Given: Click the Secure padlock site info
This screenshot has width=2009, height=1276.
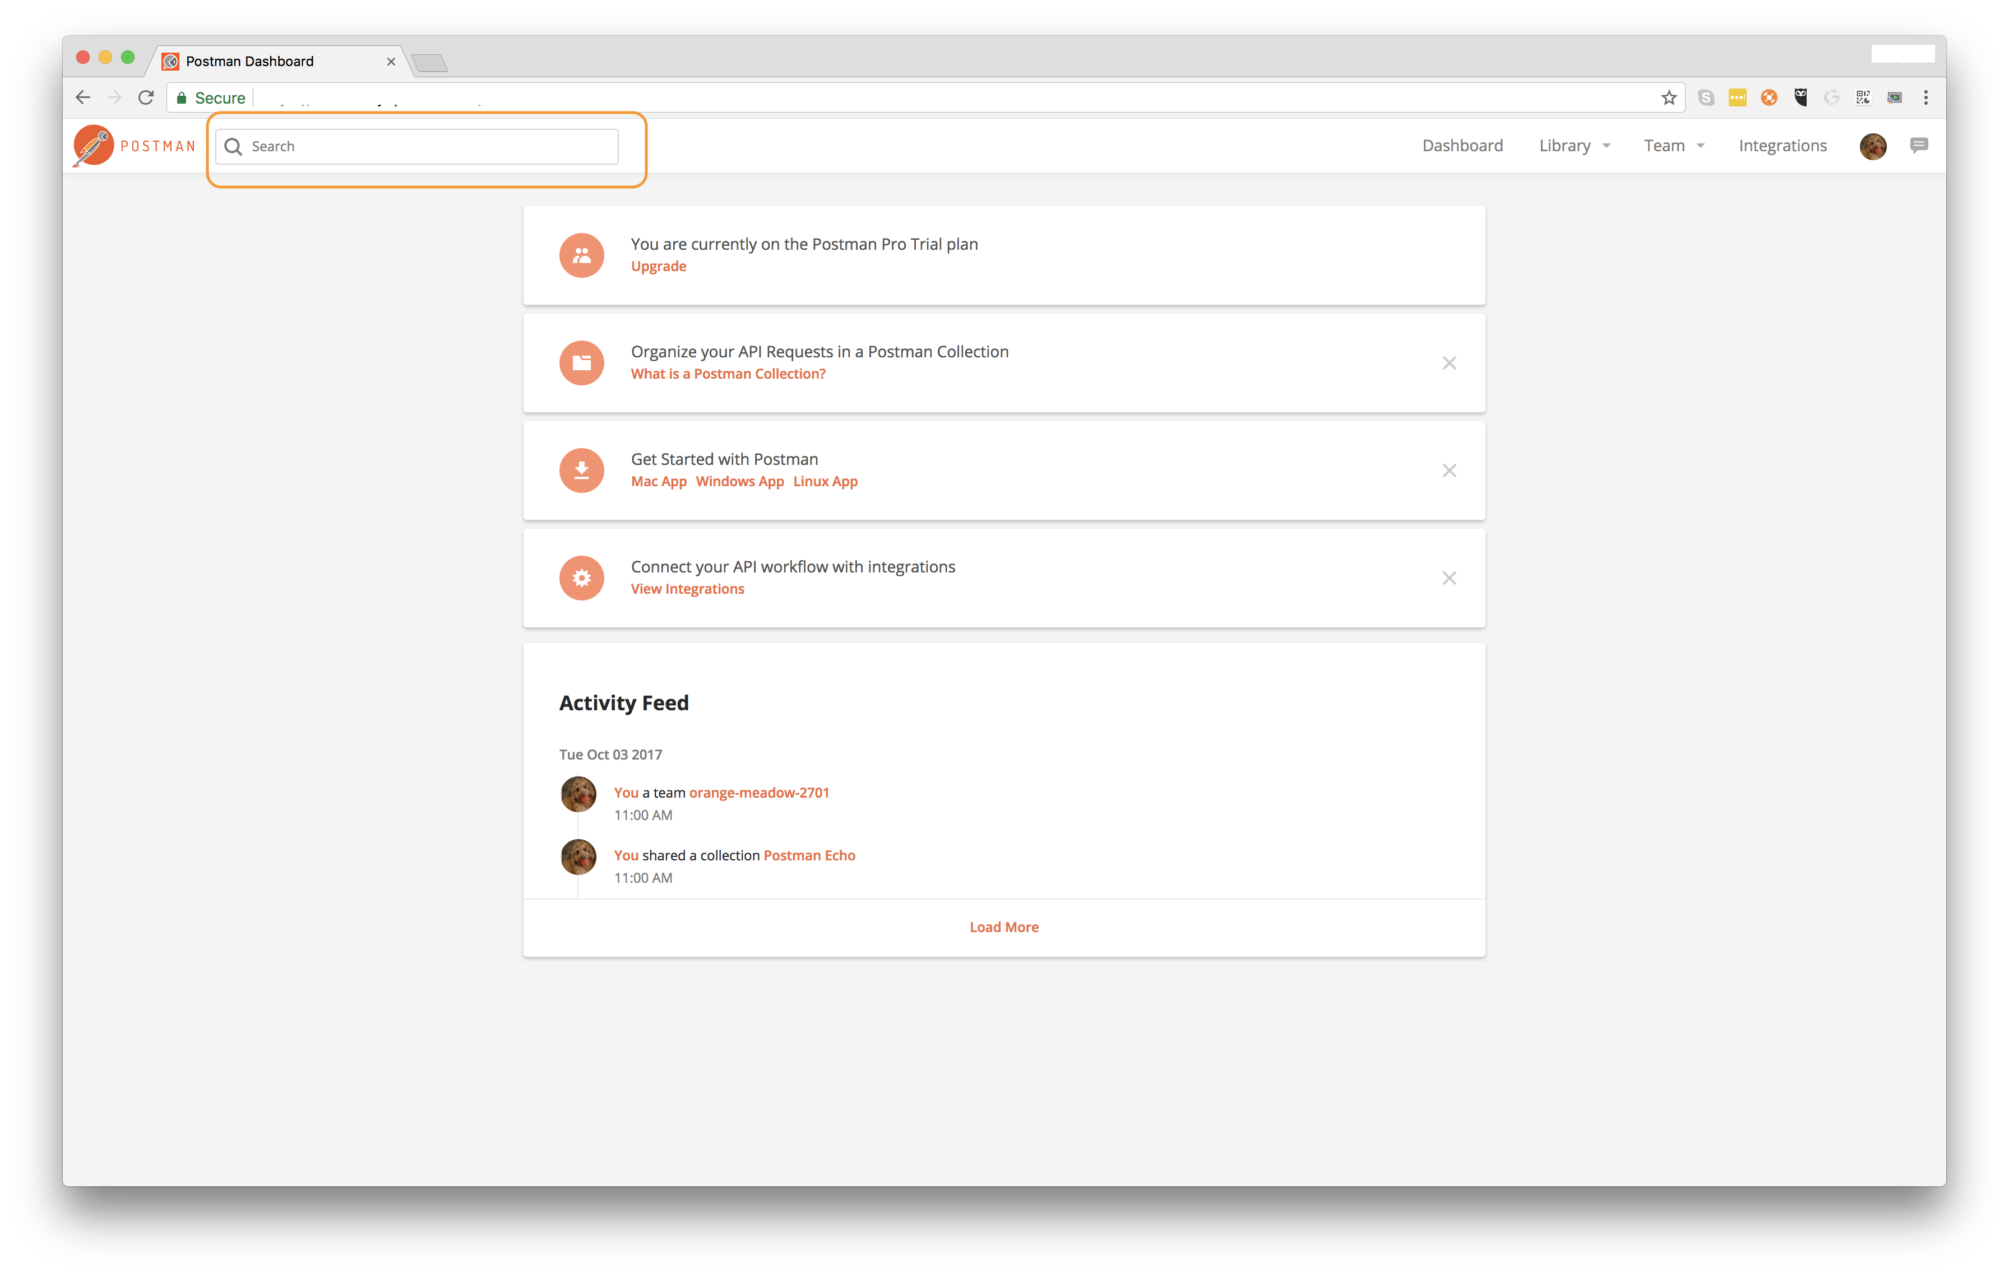Looking at the screenshot, I should point(211,97).
